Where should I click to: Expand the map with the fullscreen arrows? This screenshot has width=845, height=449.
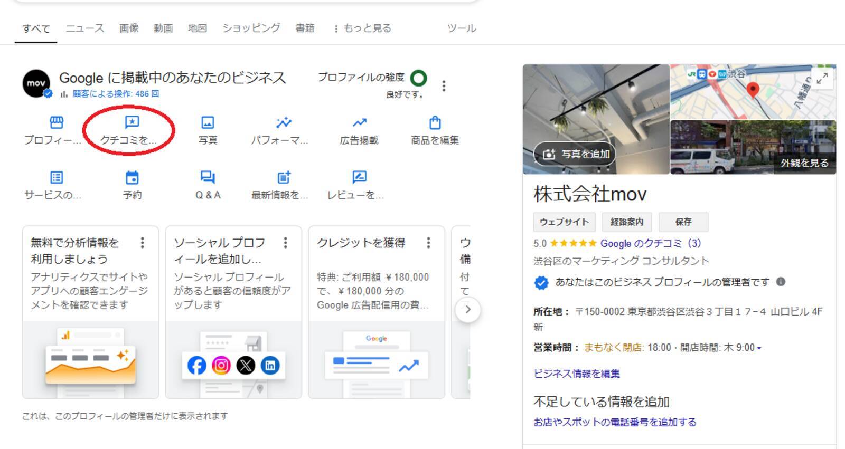point(822,79)
